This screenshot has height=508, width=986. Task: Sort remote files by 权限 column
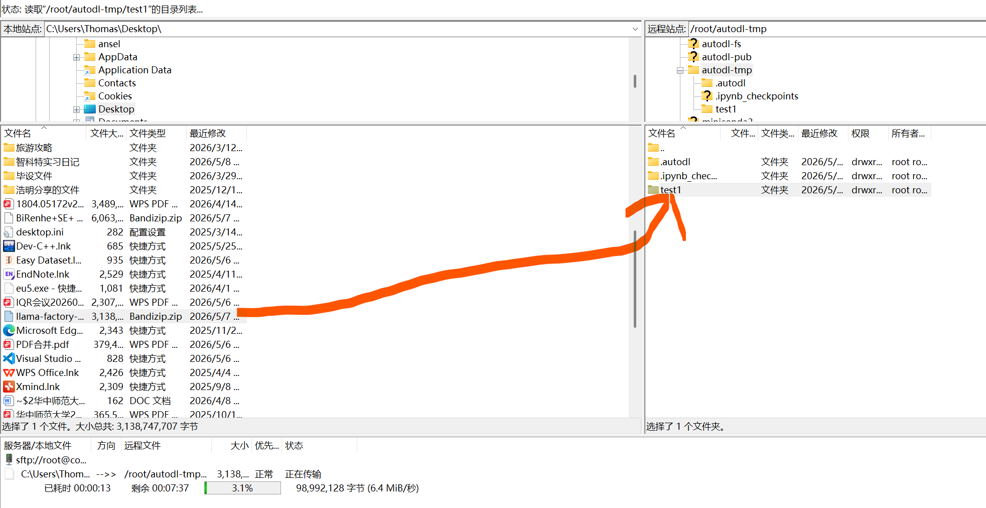(868, 134)
